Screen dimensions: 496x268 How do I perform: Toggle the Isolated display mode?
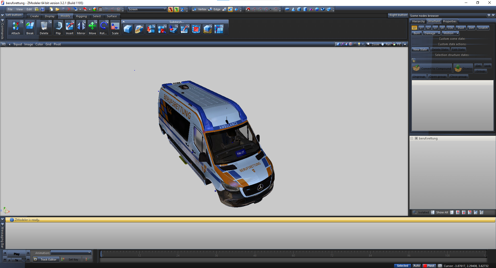pyautogui.click(x=421, y=212)
